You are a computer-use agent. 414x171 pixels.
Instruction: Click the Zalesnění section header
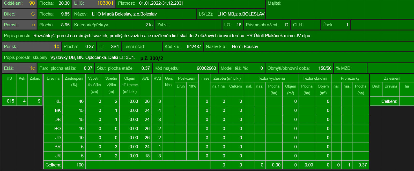tap(392, 78)
